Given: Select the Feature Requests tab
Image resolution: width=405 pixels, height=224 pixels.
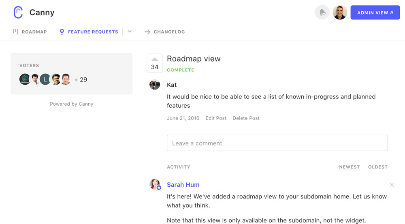Looking at the screenshot, I should pos(89,32).
